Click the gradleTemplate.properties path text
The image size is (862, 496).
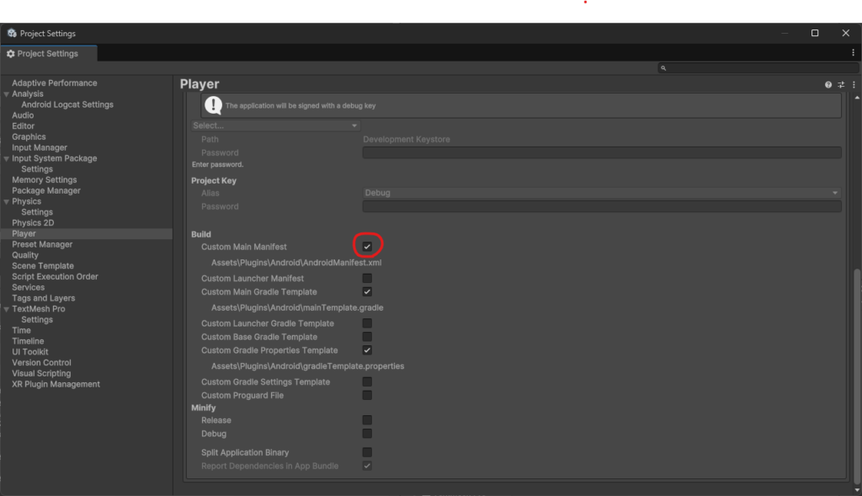[308, 366]
